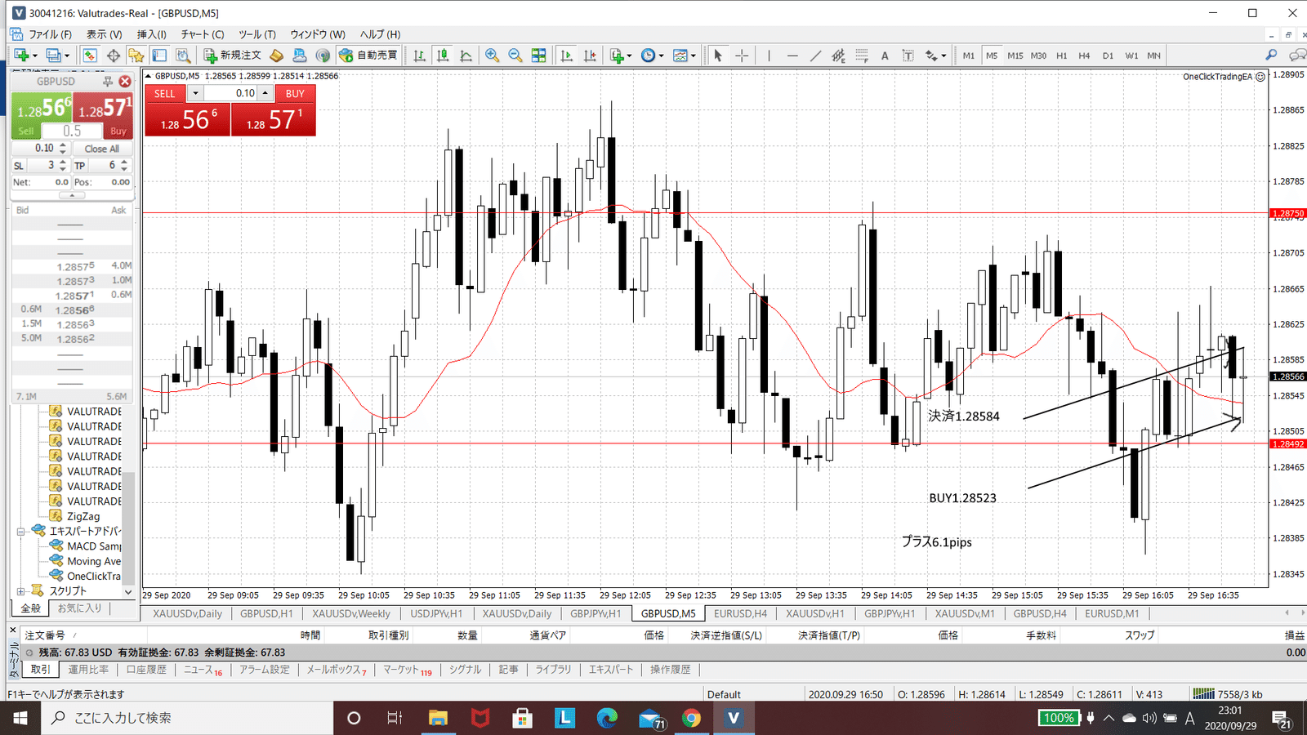Switch chart to bar chart mode
Image resolution: width=1307 pixels, height=735 pixels.
coord(419,56)
